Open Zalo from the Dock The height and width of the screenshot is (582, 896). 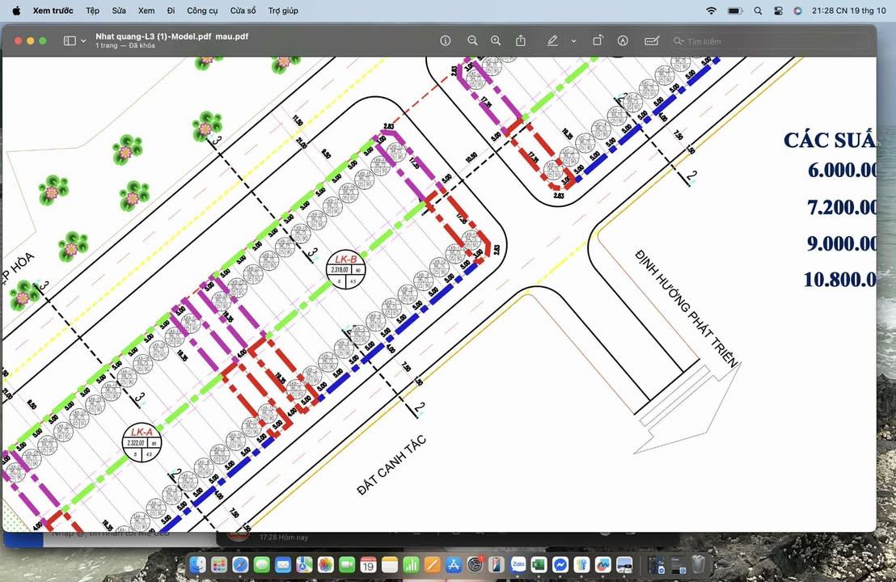[518, 564]
